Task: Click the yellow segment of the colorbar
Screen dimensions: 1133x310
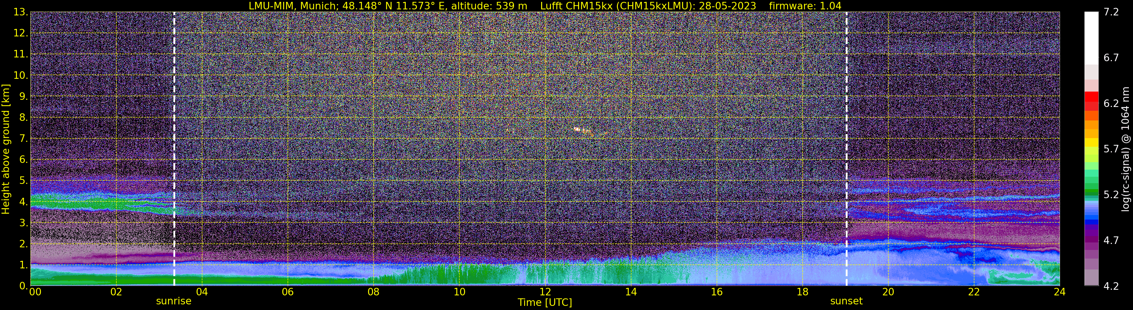Action: 1091,143
